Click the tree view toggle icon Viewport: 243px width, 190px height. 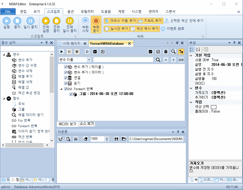click(x=181, y=52)
